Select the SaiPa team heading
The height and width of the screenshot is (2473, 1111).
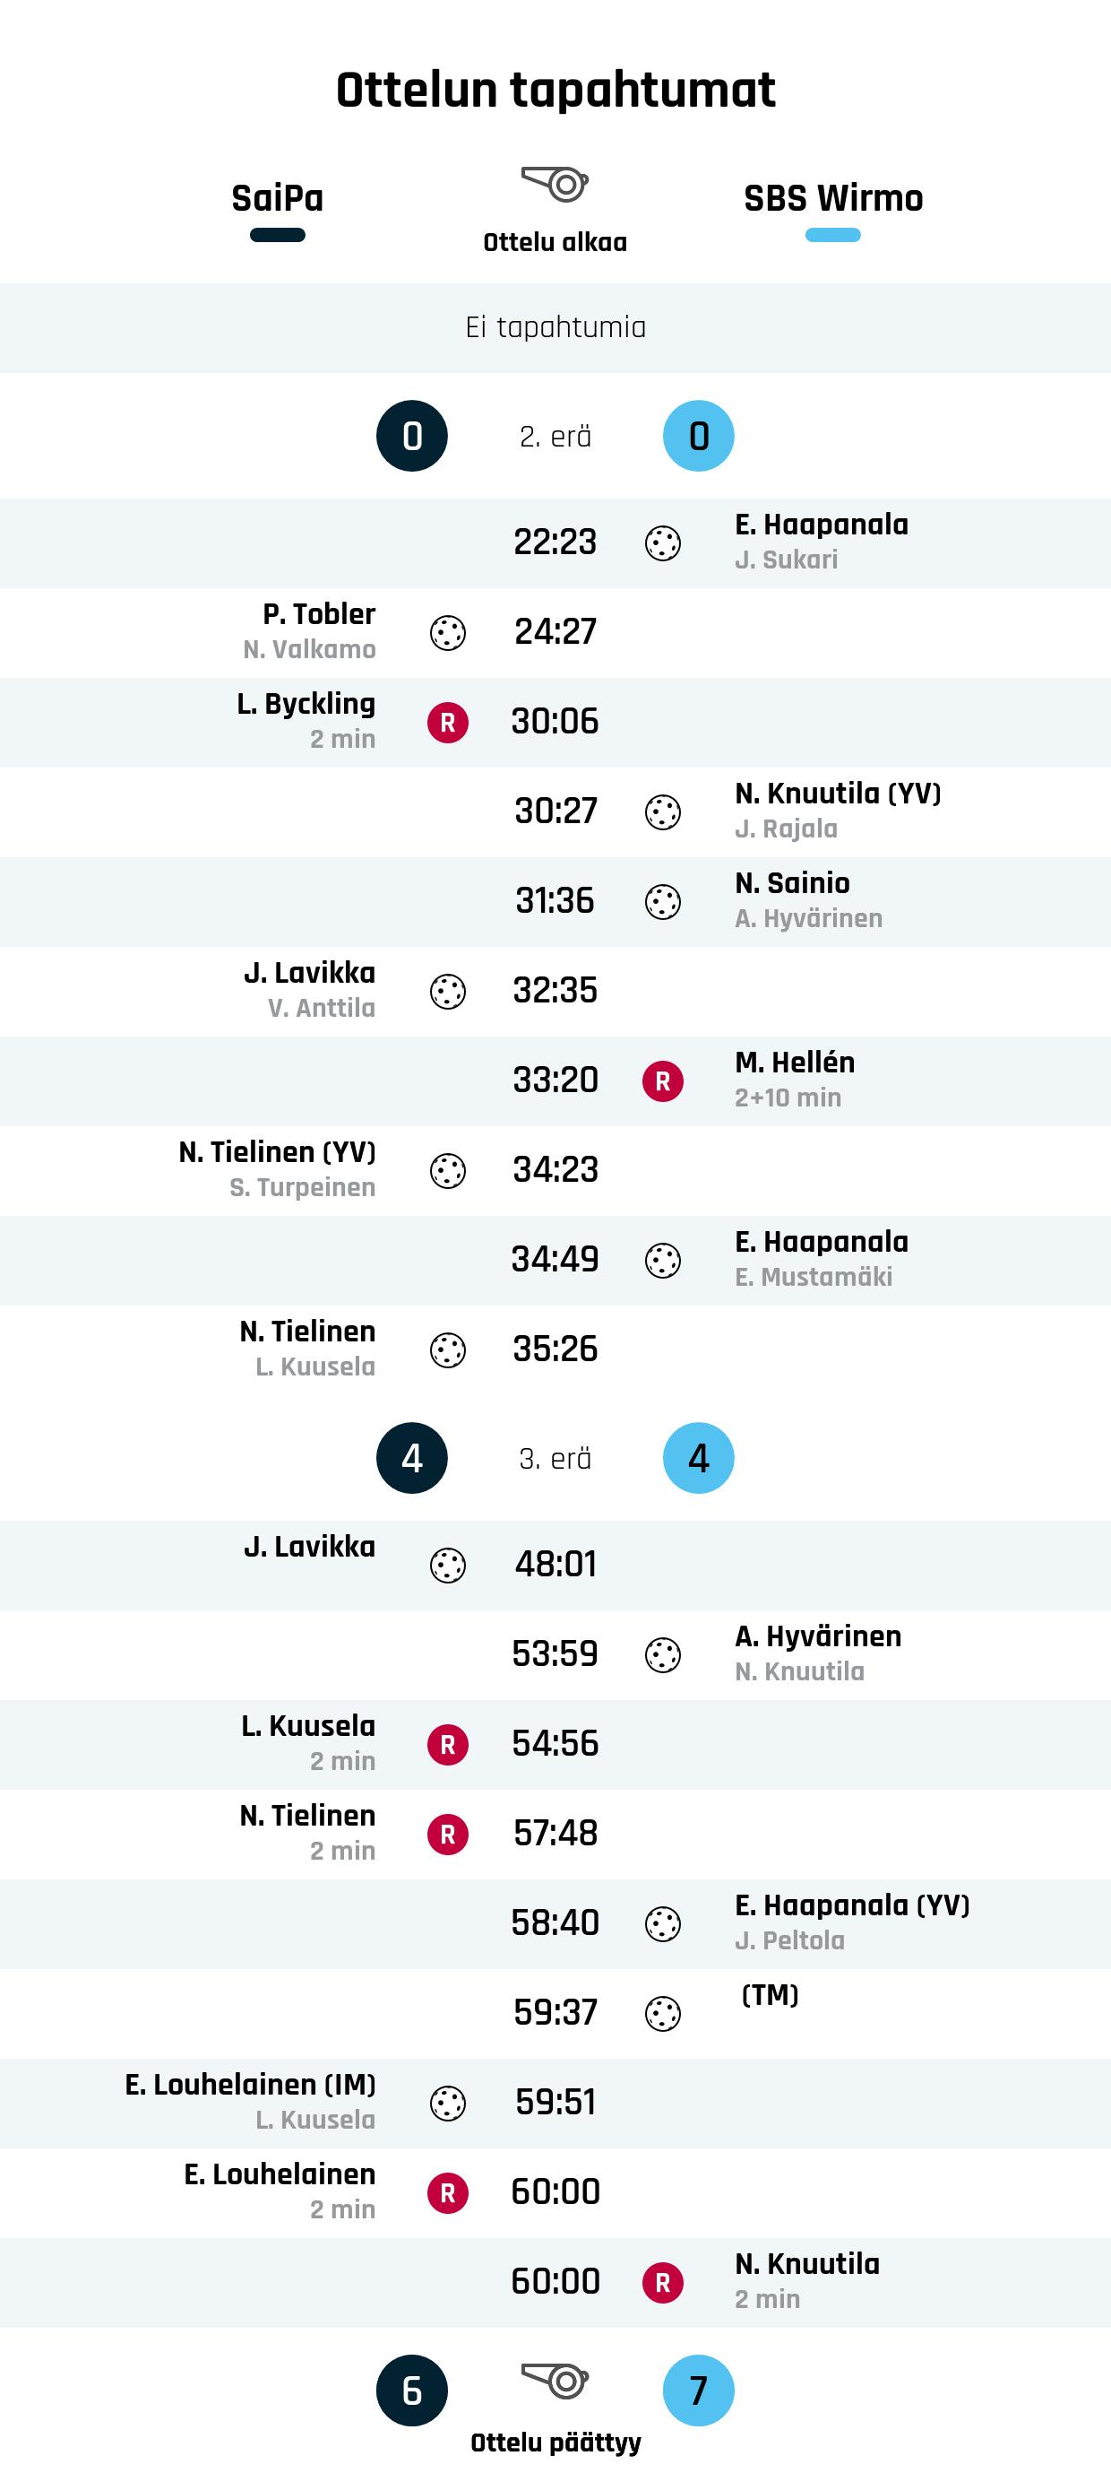pos(277,199)
